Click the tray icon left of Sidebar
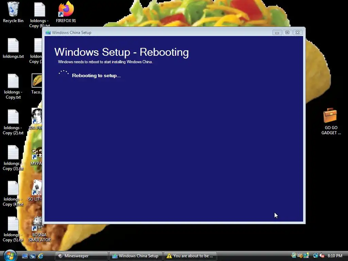The image size is (348, 261). click(x=300, y=256)
